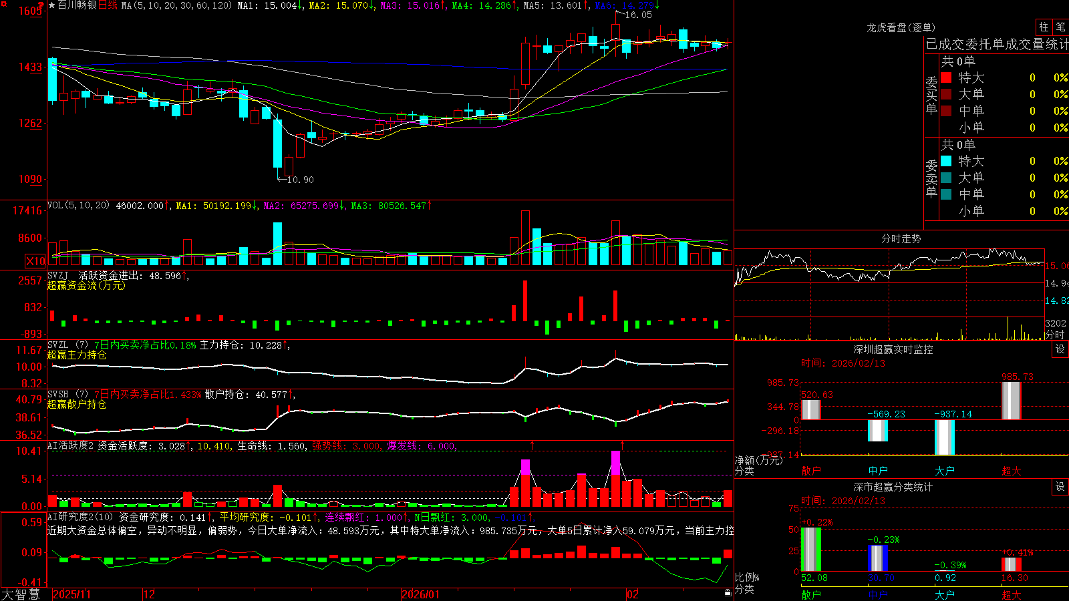Click the tallest red volume bar in January

[x=525, y=238]
